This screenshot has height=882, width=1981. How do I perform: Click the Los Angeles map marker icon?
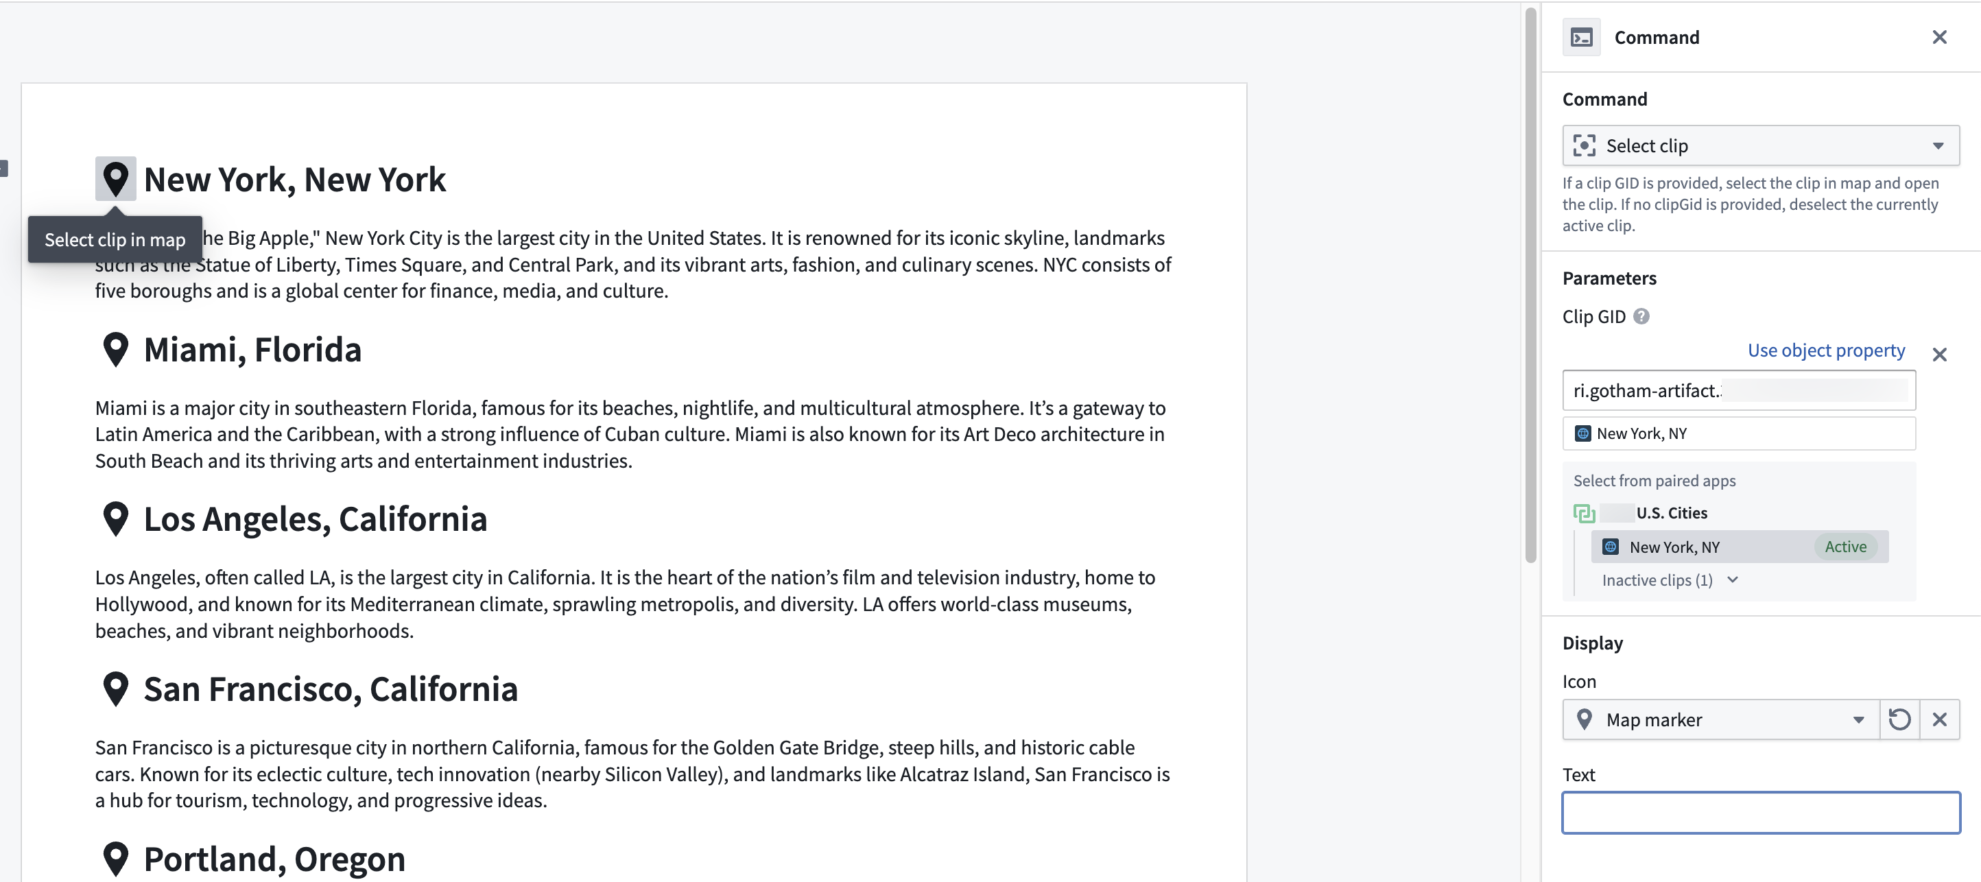point(115,519)
